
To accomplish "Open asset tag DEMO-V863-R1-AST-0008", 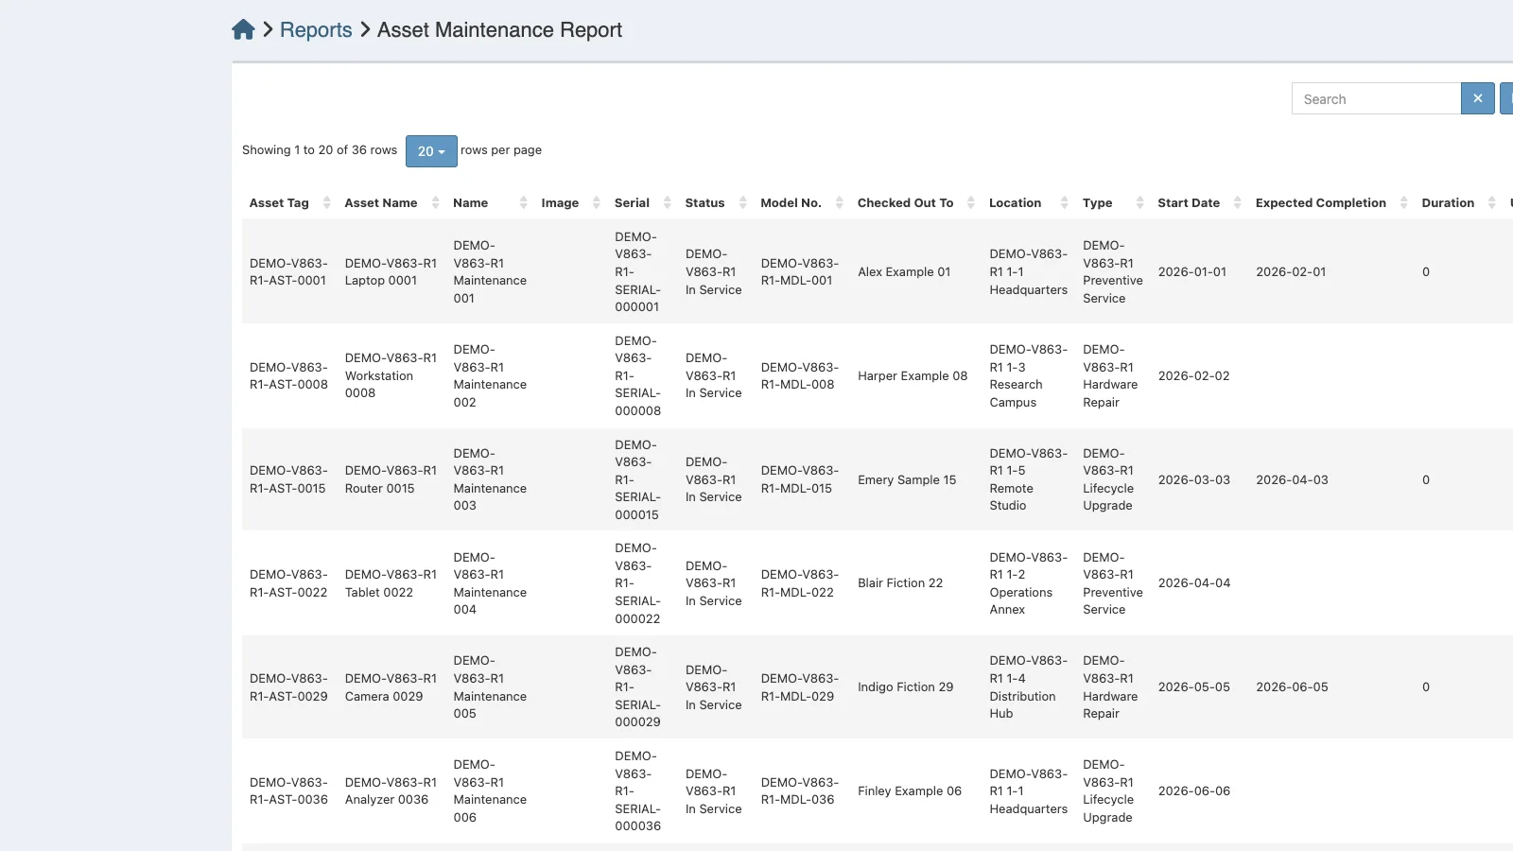I will tap(288, 376).
